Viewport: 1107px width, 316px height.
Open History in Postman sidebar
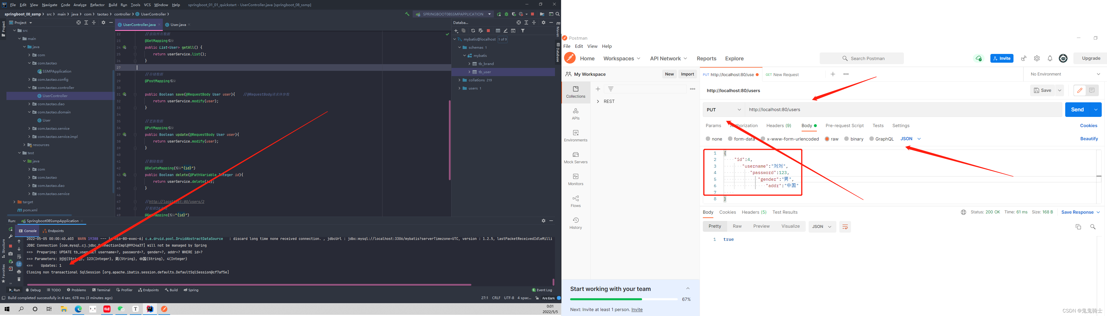click(x=575, y=223)
